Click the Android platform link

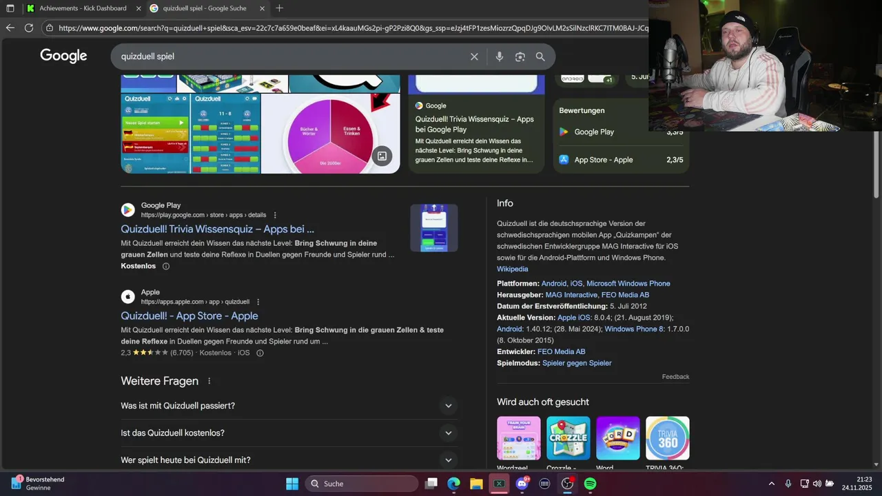click(554, 283)
